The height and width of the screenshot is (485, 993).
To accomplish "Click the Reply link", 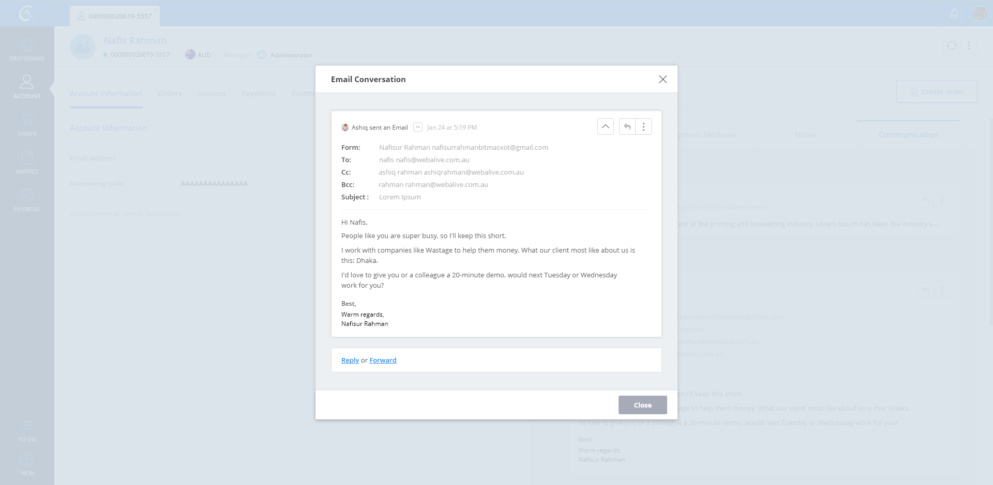I will [350, 360].
